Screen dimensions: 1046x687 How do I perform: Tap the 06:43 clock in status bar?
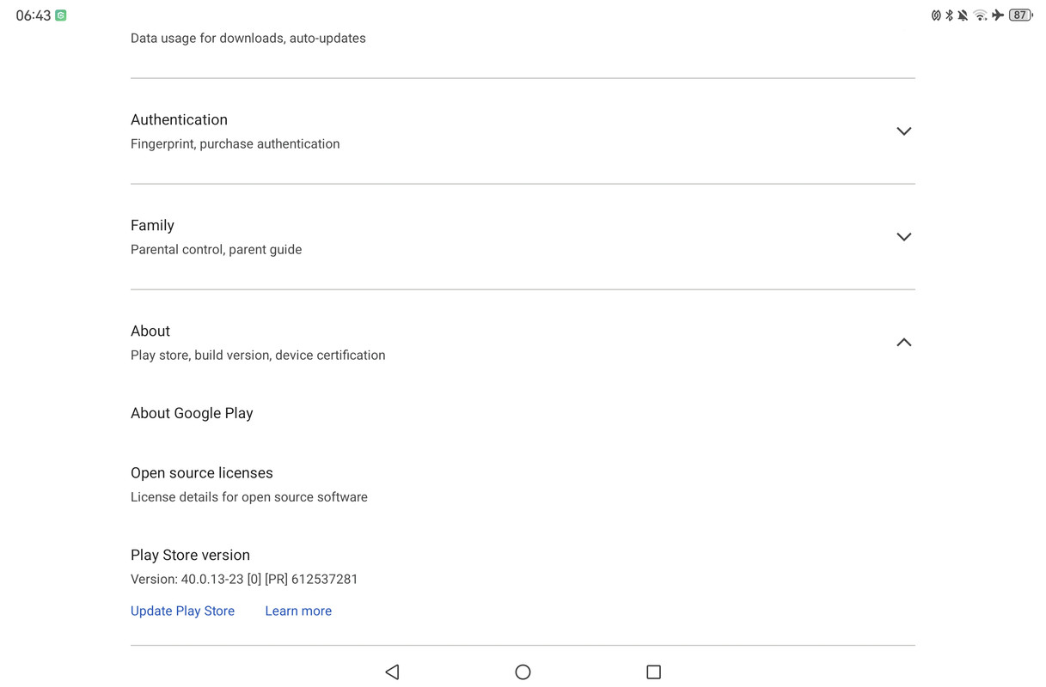tap(34, 15)
